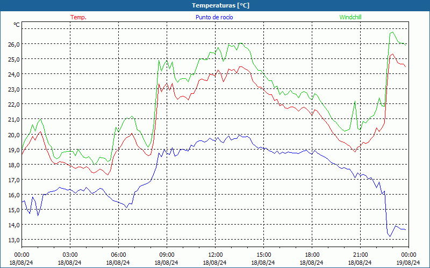Click the blue dew point minimum near 23:00
The height and width of the screenshot is (268, 430).
pos(390,236)
